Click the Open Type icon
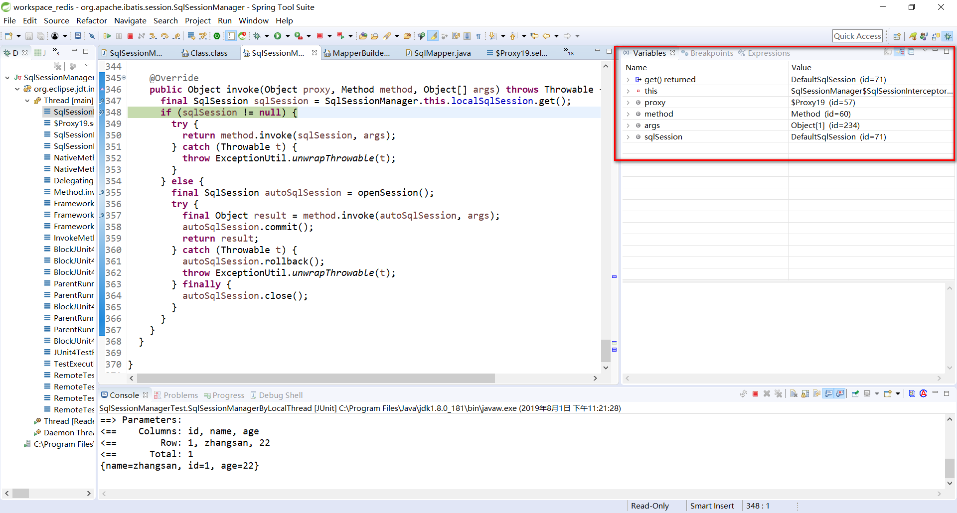 click(363, 36)
